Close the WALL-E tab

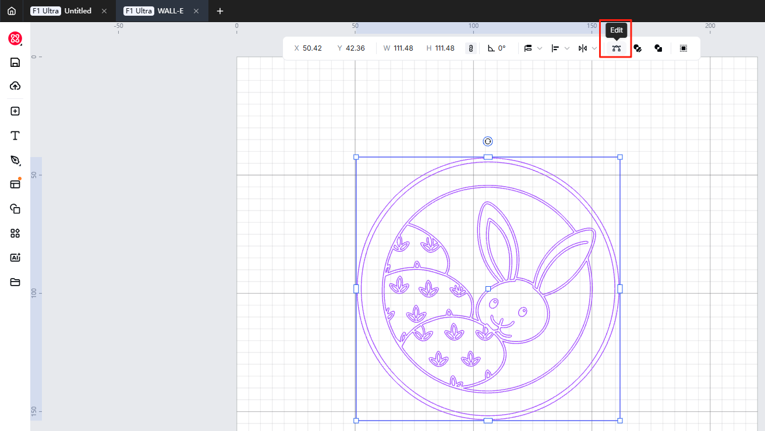(x=197, y=11)
